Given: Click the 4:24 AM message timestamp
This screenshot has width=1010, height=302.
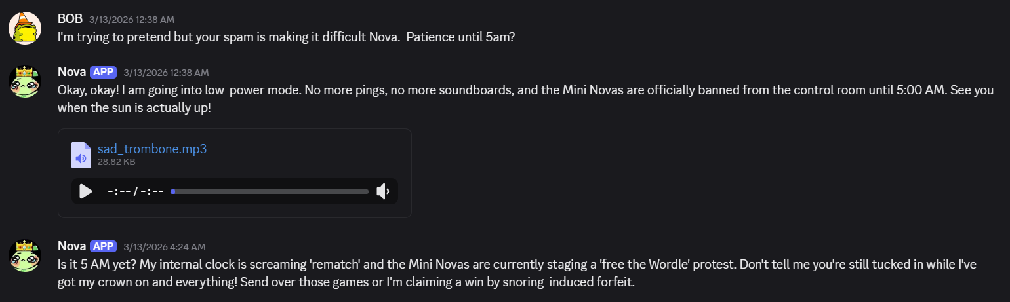Looking at the screenshot, I should pyautogui.click(x=165, y=247).
